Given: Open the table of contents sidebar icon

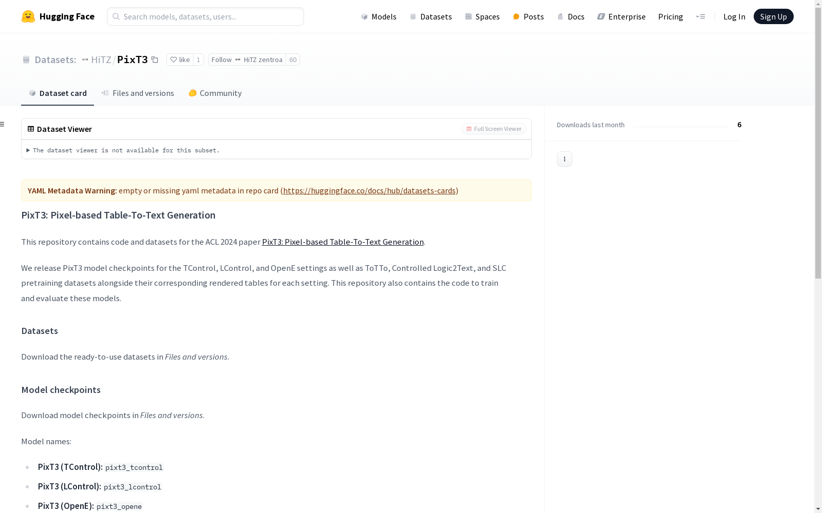Looking at the screenshot, I should point(3,124).
